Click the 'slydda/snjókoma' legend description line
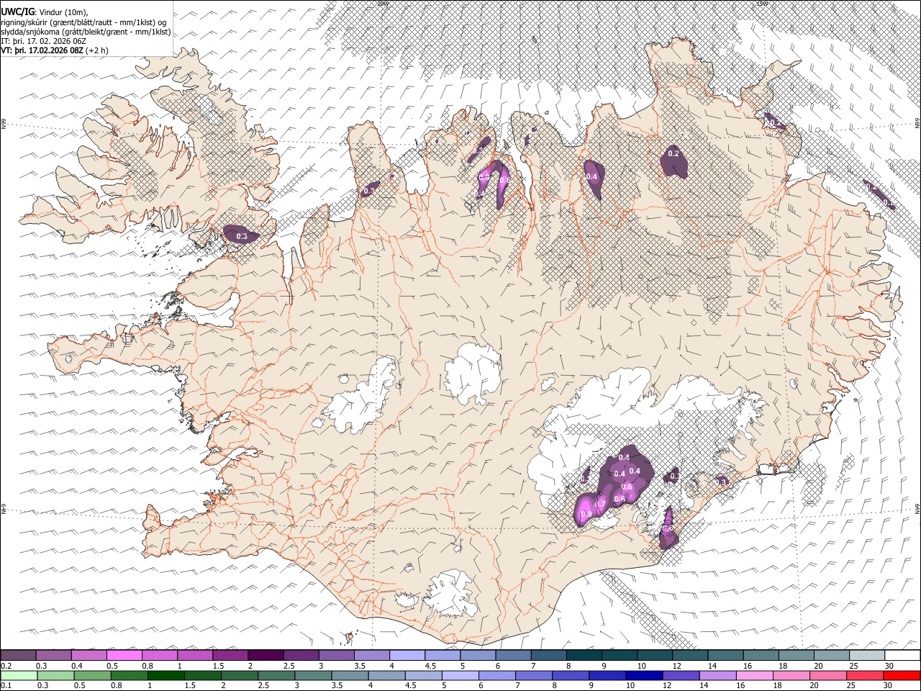Image resolution: width=921 pixels, height=691 pixels. point(86,32)
